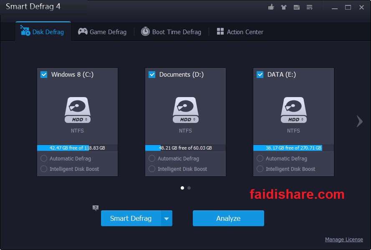The width and height of the screenshot is (371, 250).
Task: Click the Windows 8 (C:) HDD drive icon
Action: point(78,110)
